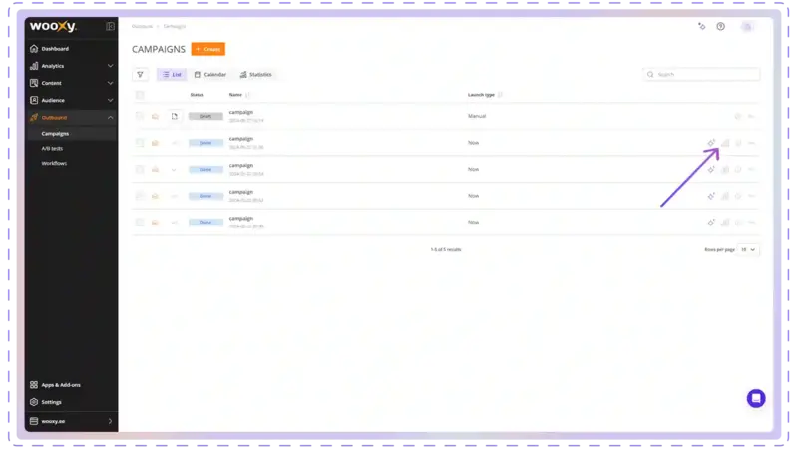Click the filter funnel icon

point(140,74)
